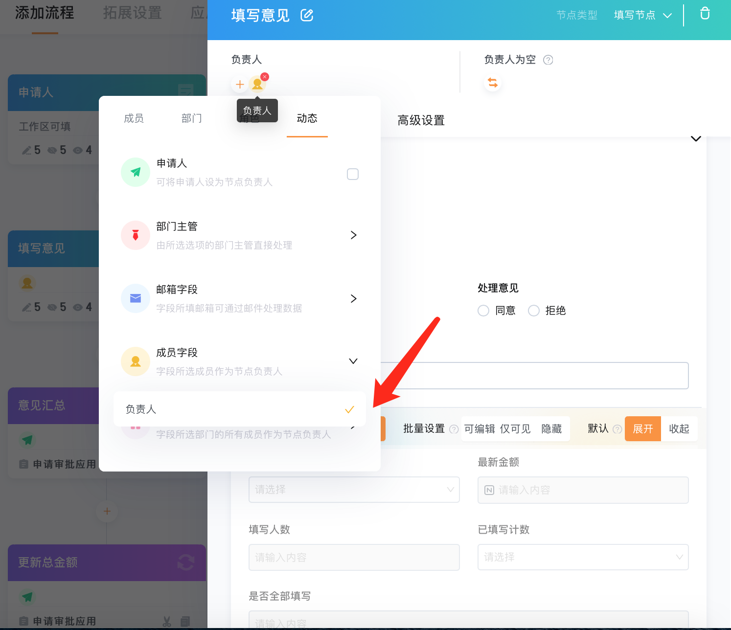
Task: Click the eye icon in 申请人 card
Action: [x=78, y=150]
